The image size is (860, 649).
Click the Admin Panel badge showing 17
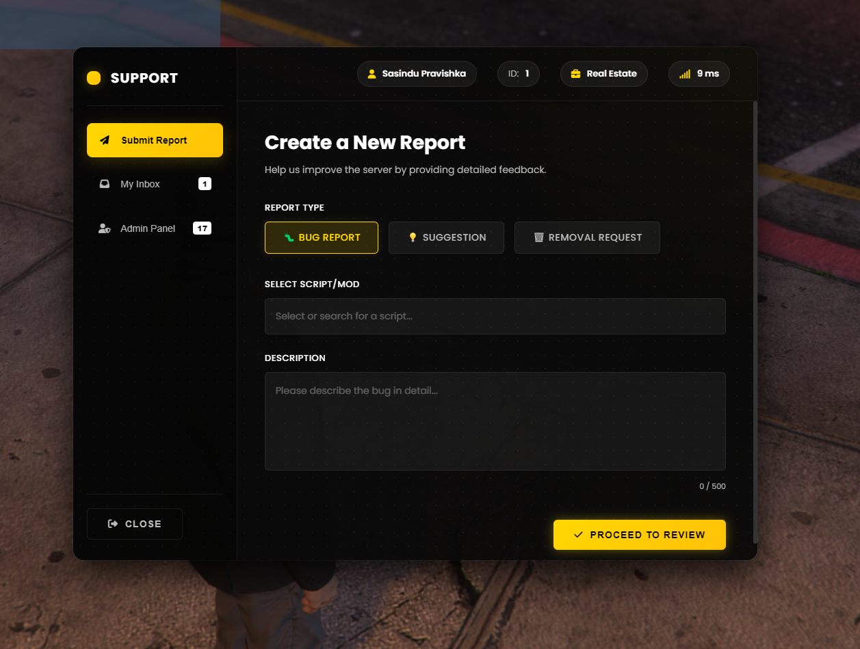click(x=202, y=228)
